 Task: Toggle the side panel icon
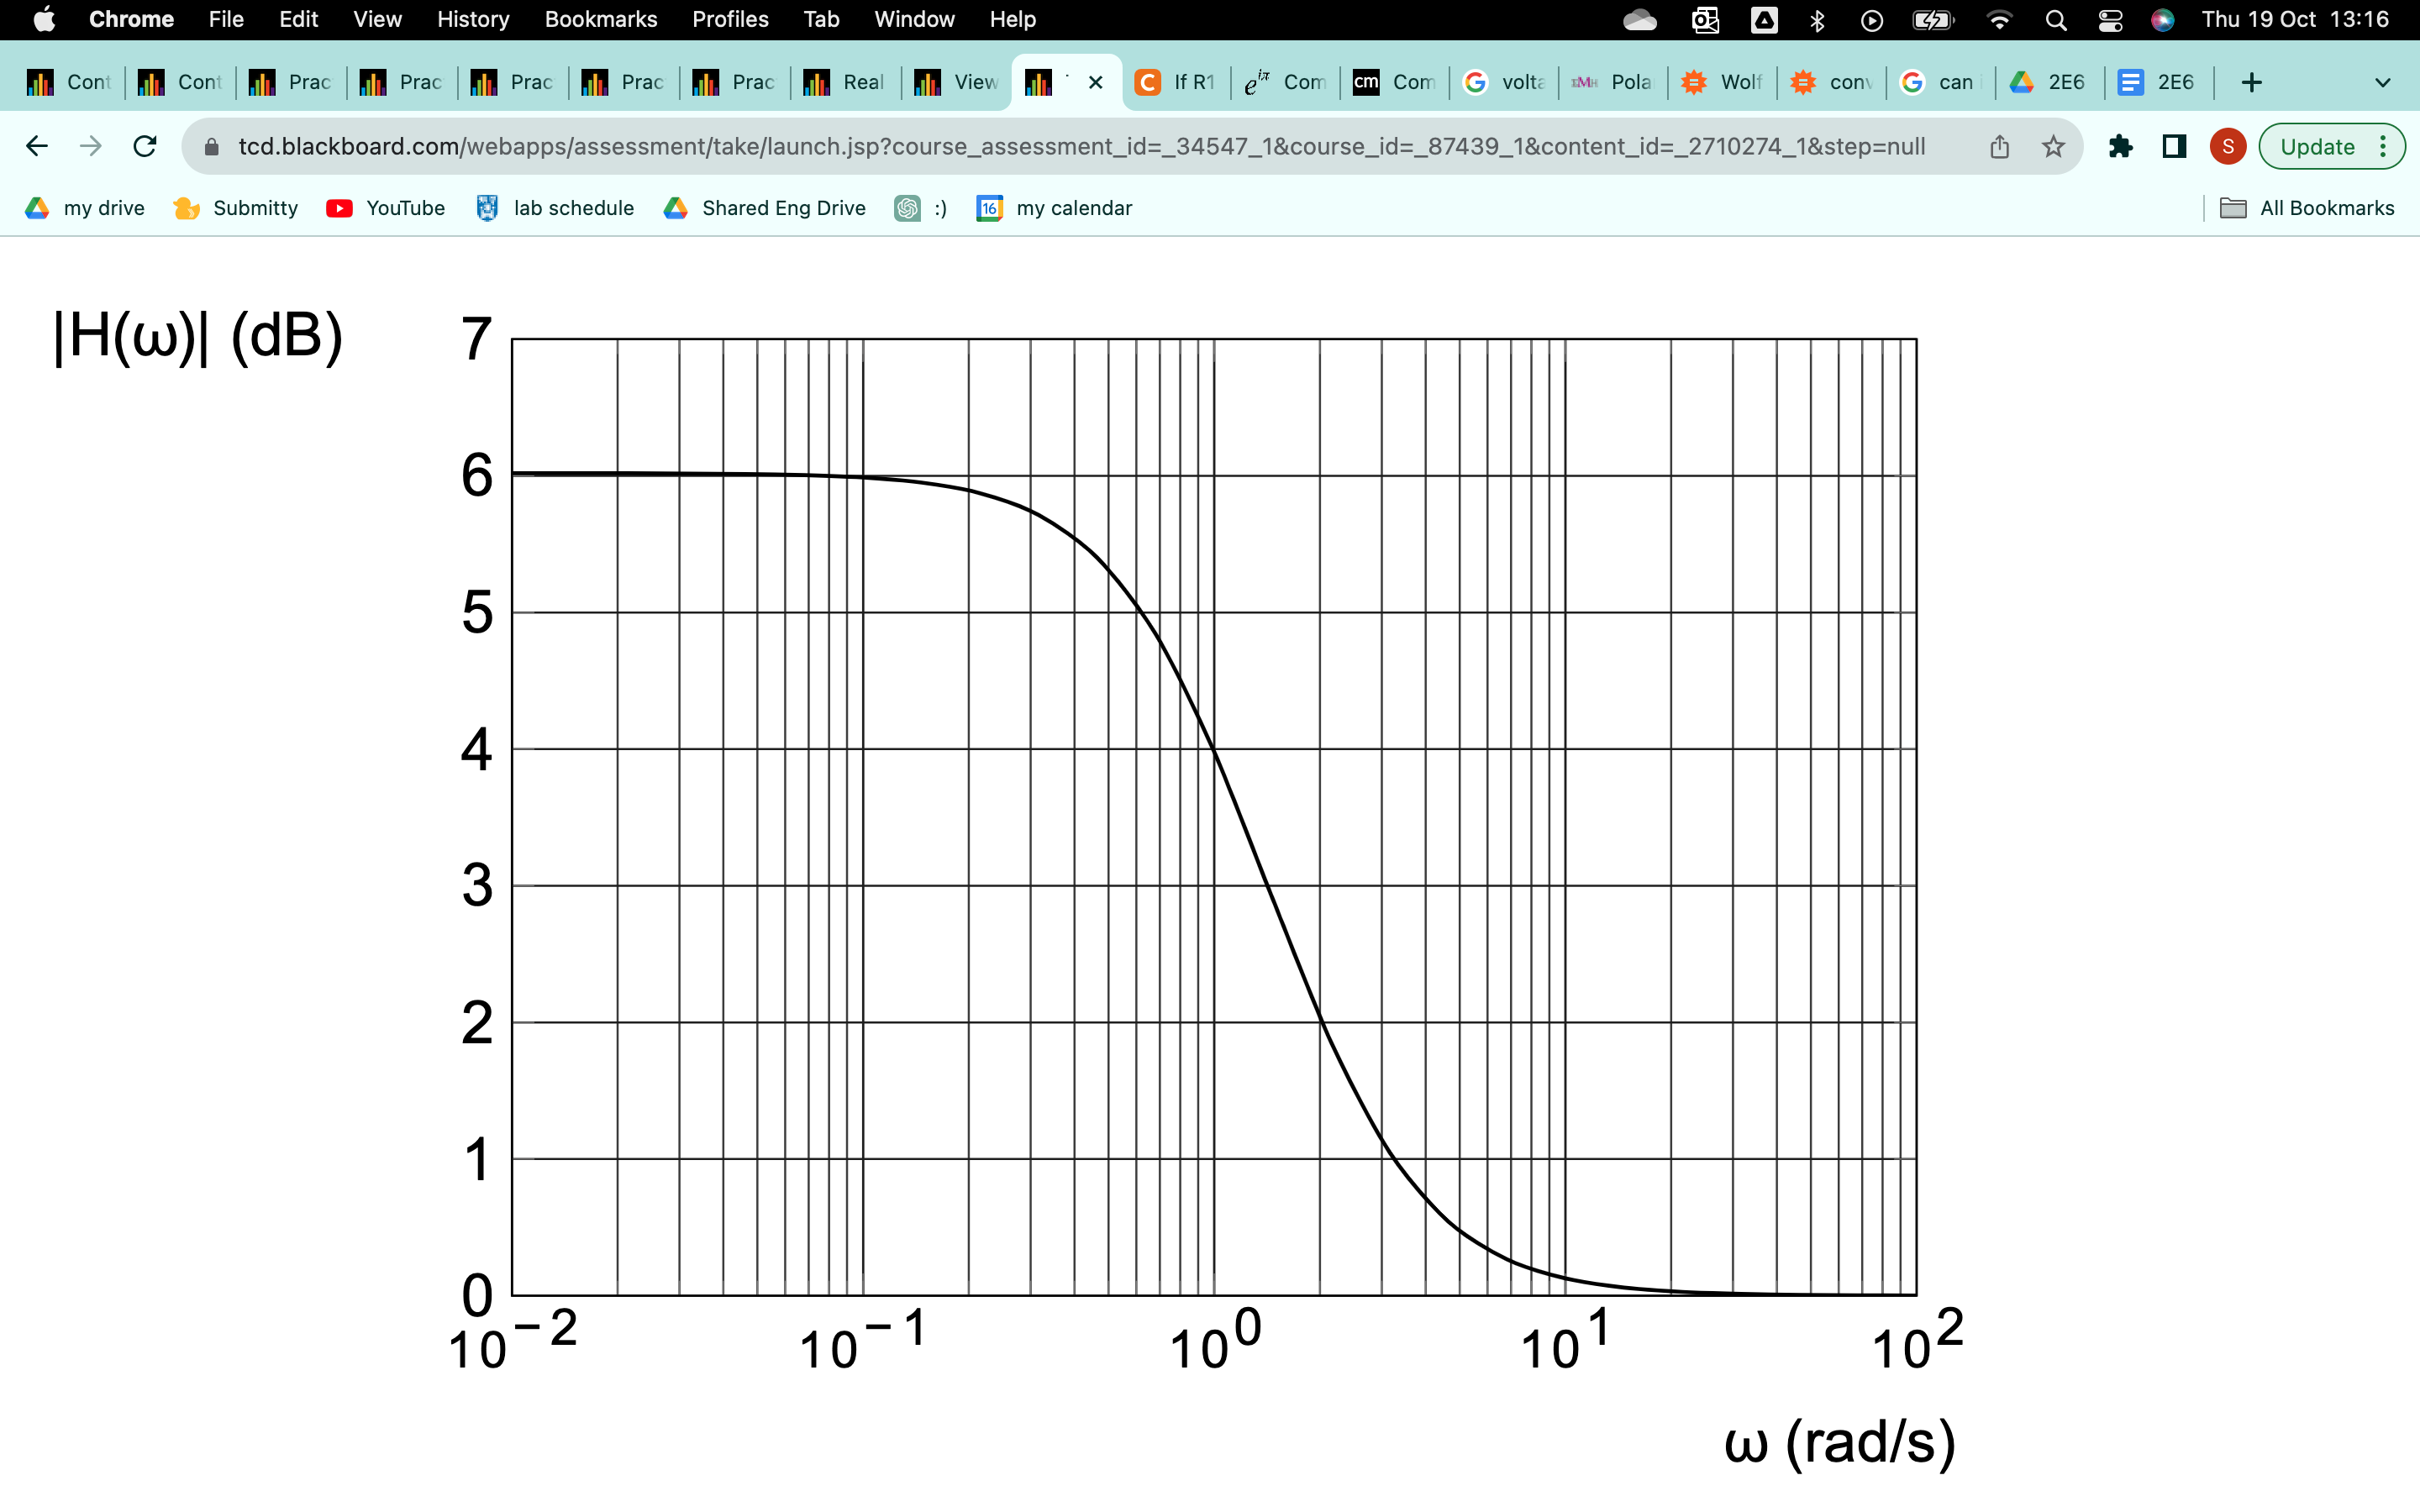[x=2174, y=147]
